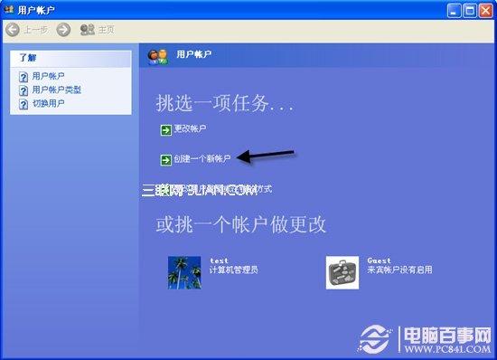Click the Forward arrow icon

click(63, 30)
